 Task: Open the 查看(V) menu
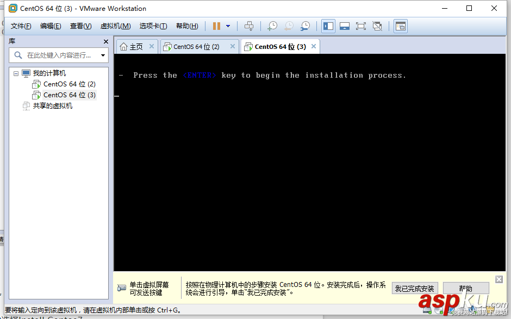tap(80, 26)
